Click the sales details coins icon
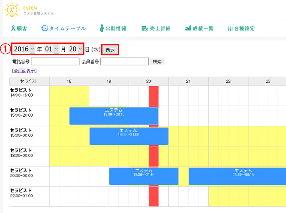The width and height of the screenshot is (286, 213). [144, 28]
